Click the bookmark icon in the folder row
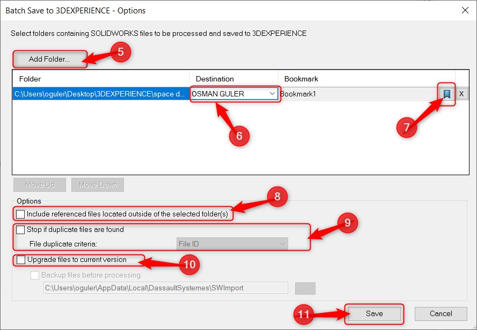 [x=446, y=94]
